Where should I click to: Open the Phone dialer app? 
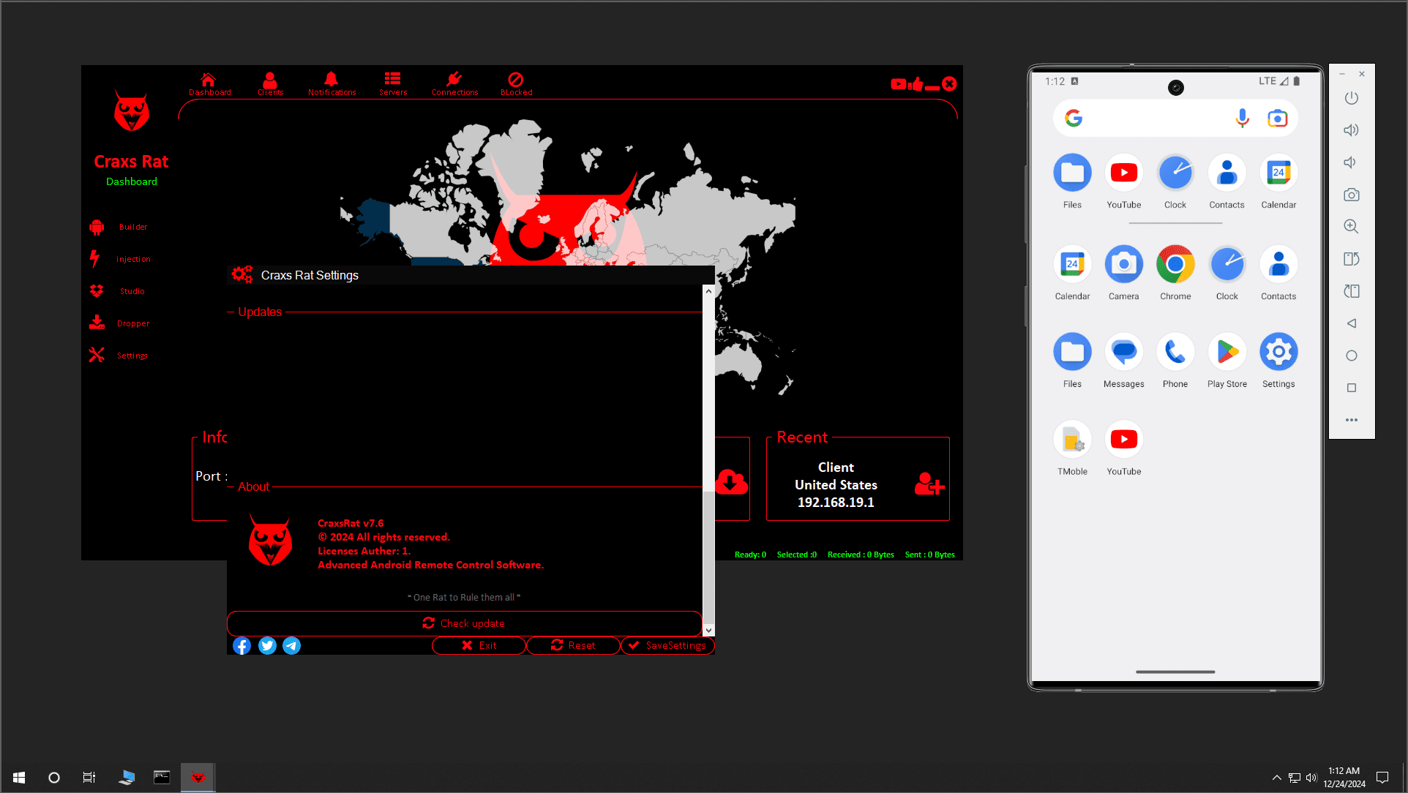pyautogui.click(x=1175, y=360)
